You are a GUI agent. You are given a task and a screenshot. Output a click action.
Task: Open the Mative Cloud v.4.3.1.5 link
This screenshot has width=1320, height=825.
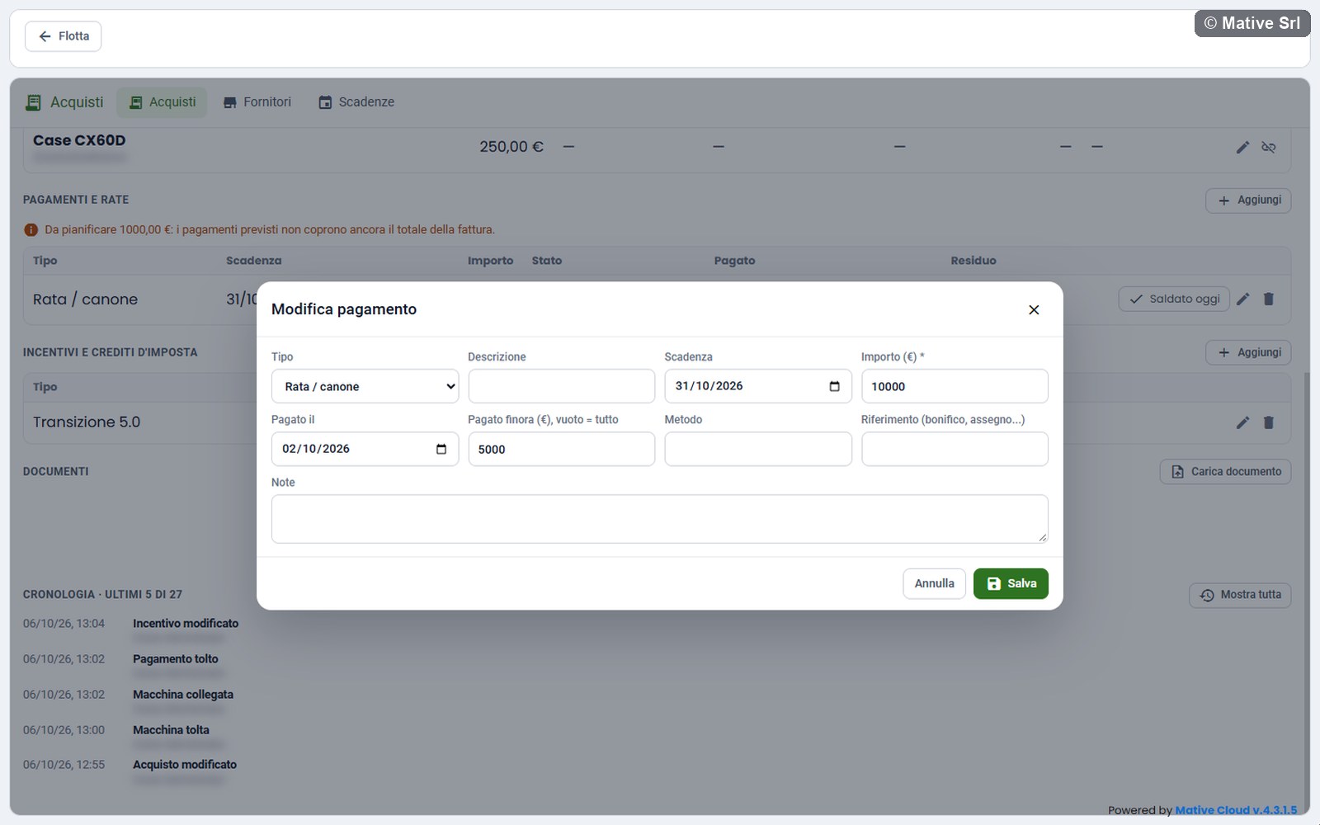(1236, 810)
